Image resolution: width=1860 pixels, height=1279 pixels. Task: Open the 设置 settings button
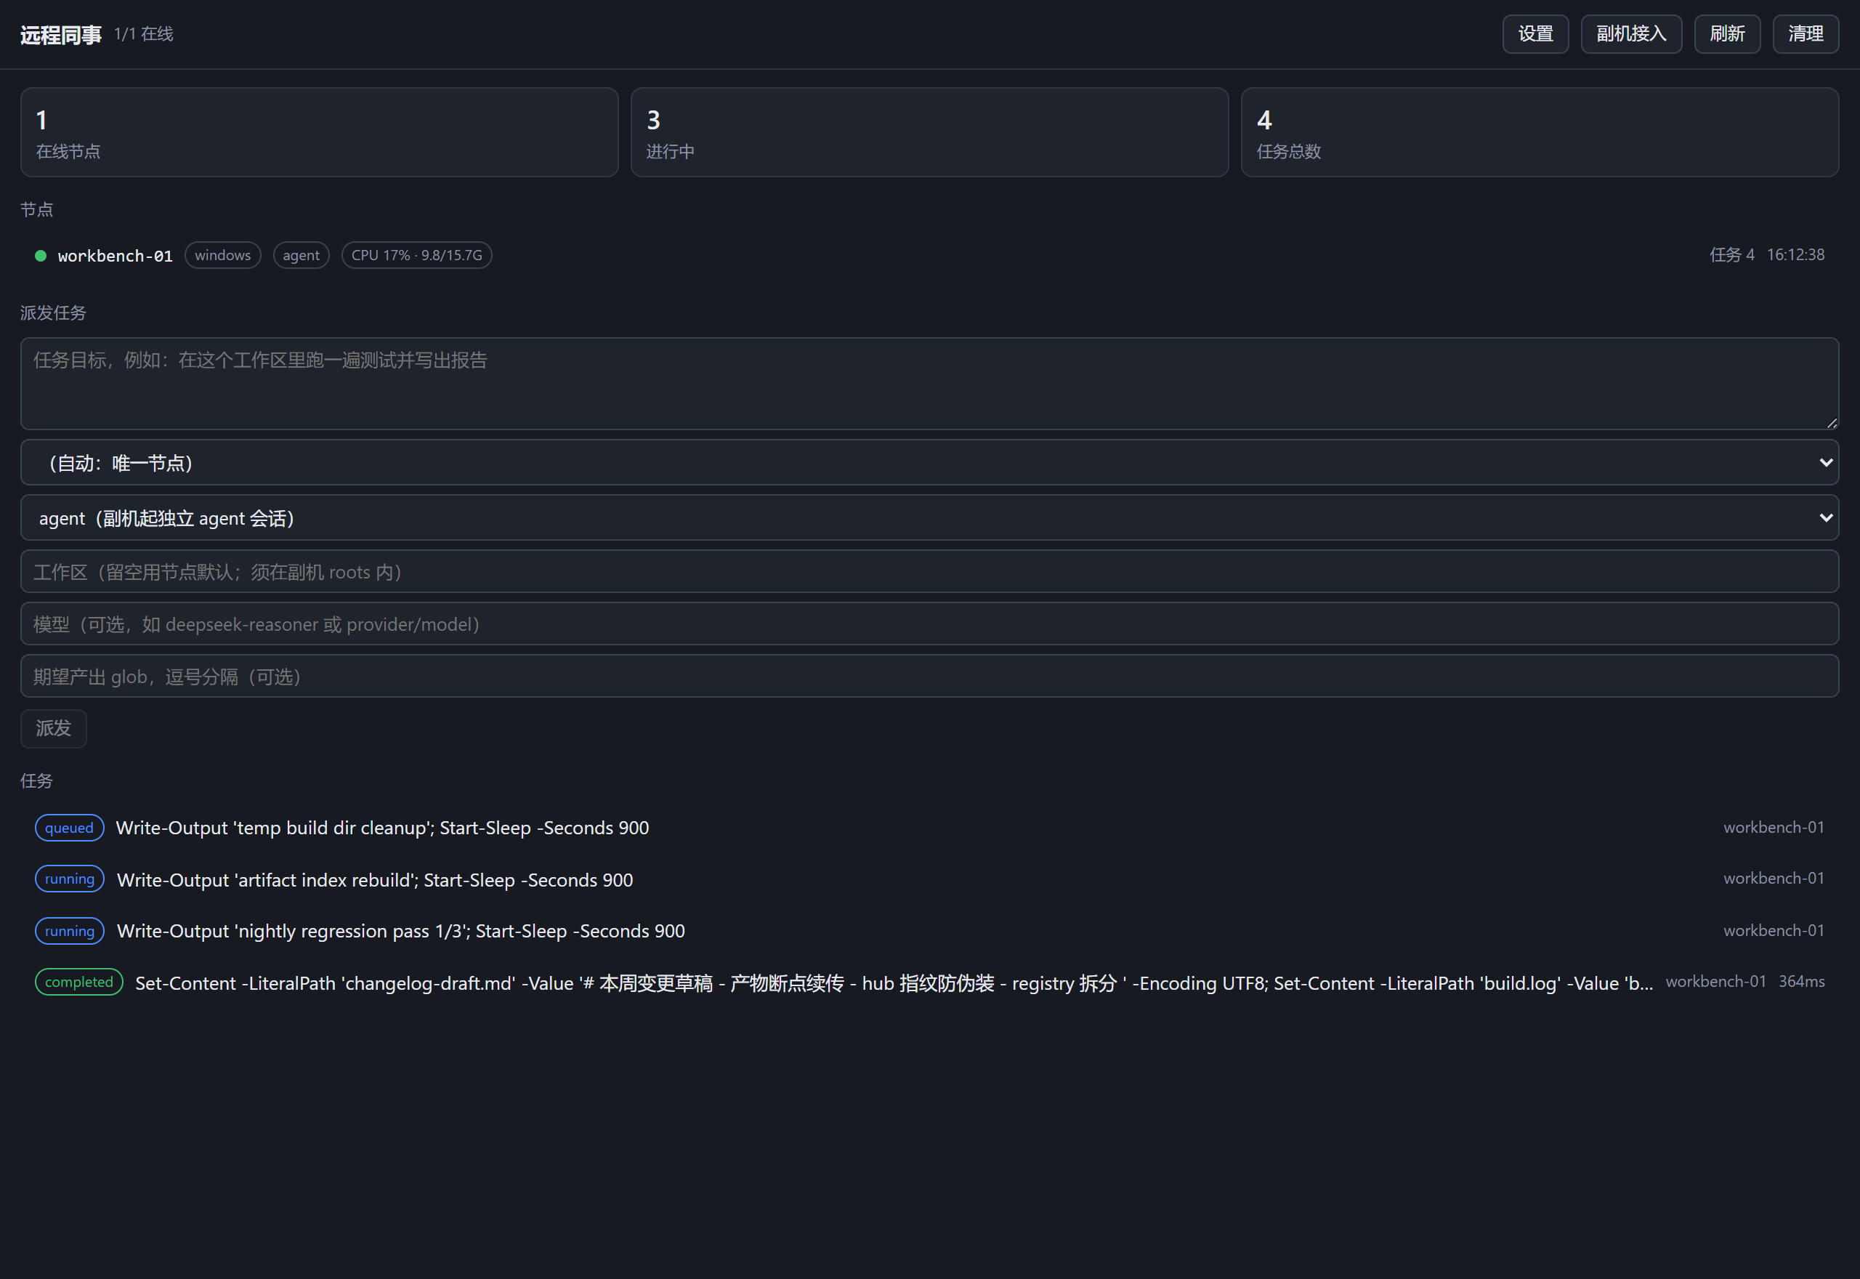pyautogui.click(x=1534, y=33)
